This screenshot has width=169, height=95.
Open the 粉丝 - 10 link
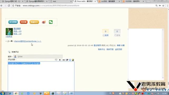click(17, 34)
